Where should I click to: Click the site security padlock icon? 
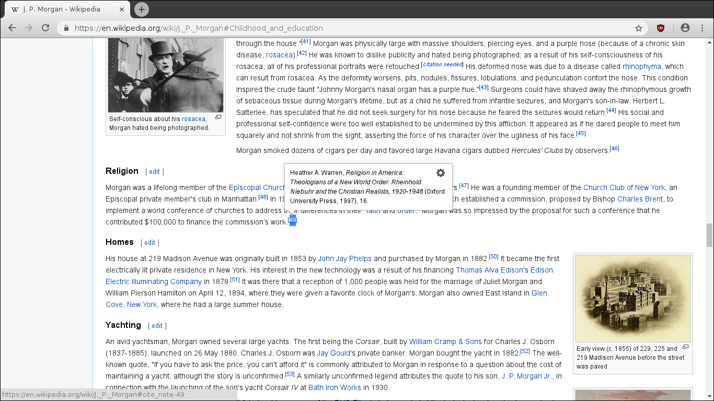coord(66,28)
